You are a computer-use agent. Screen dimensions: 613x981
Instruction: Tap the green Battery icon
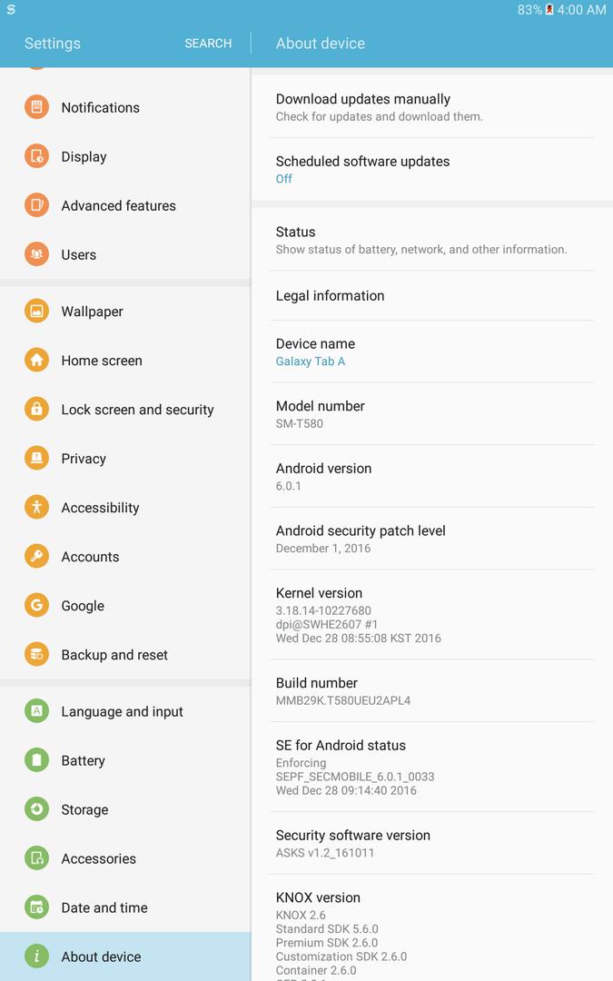(x=36, y=760)
